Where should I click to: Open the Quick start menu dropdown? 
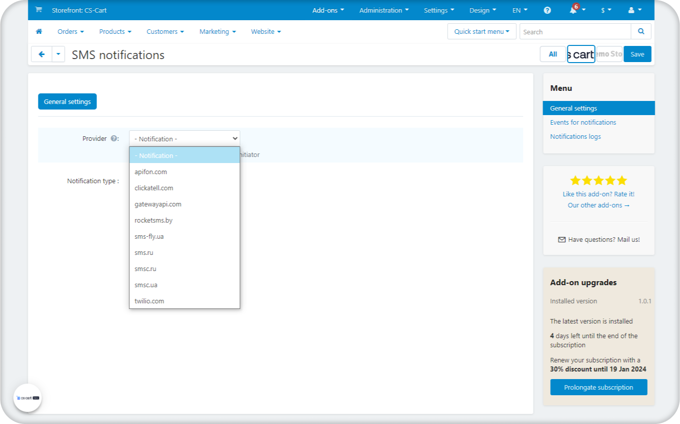pos(482,31)
